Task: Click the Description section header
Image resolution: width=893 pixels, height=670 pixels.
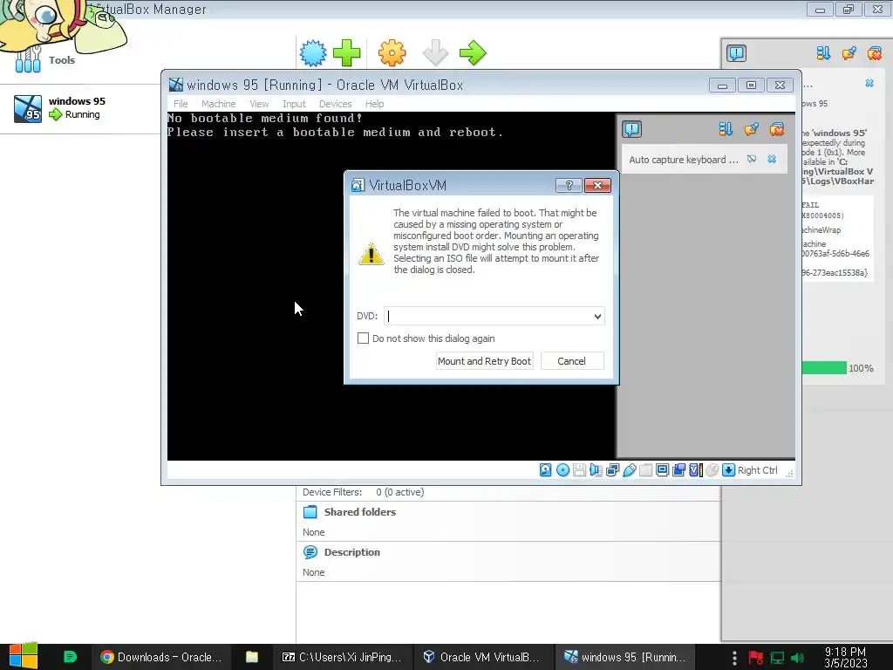Action: pos(352,552)
